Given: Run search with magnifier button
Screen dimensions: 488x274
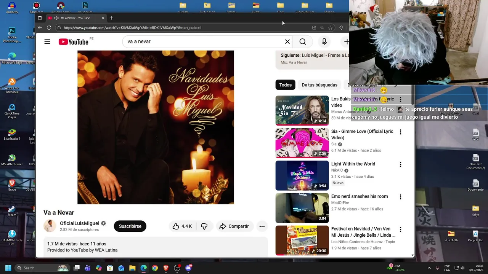Looking at the screenshot, I should [303, 41].
